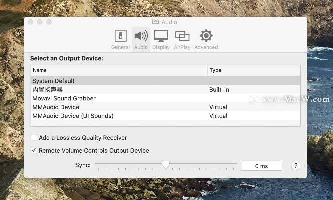Sort device list by Name column
Screen dimensions: 333x200
(119, 70)
